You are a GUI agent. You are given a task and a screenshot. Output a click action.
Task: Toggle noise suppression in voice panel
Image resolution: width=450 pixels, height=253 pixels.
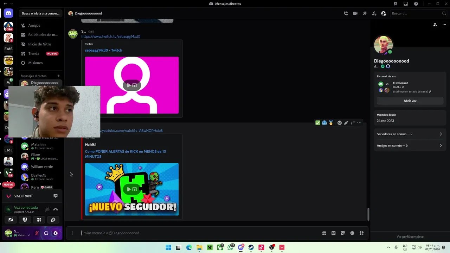(47, 209)
